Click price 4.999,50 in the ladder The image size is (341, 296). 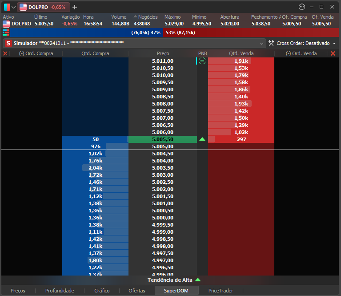tap(163, 225)
